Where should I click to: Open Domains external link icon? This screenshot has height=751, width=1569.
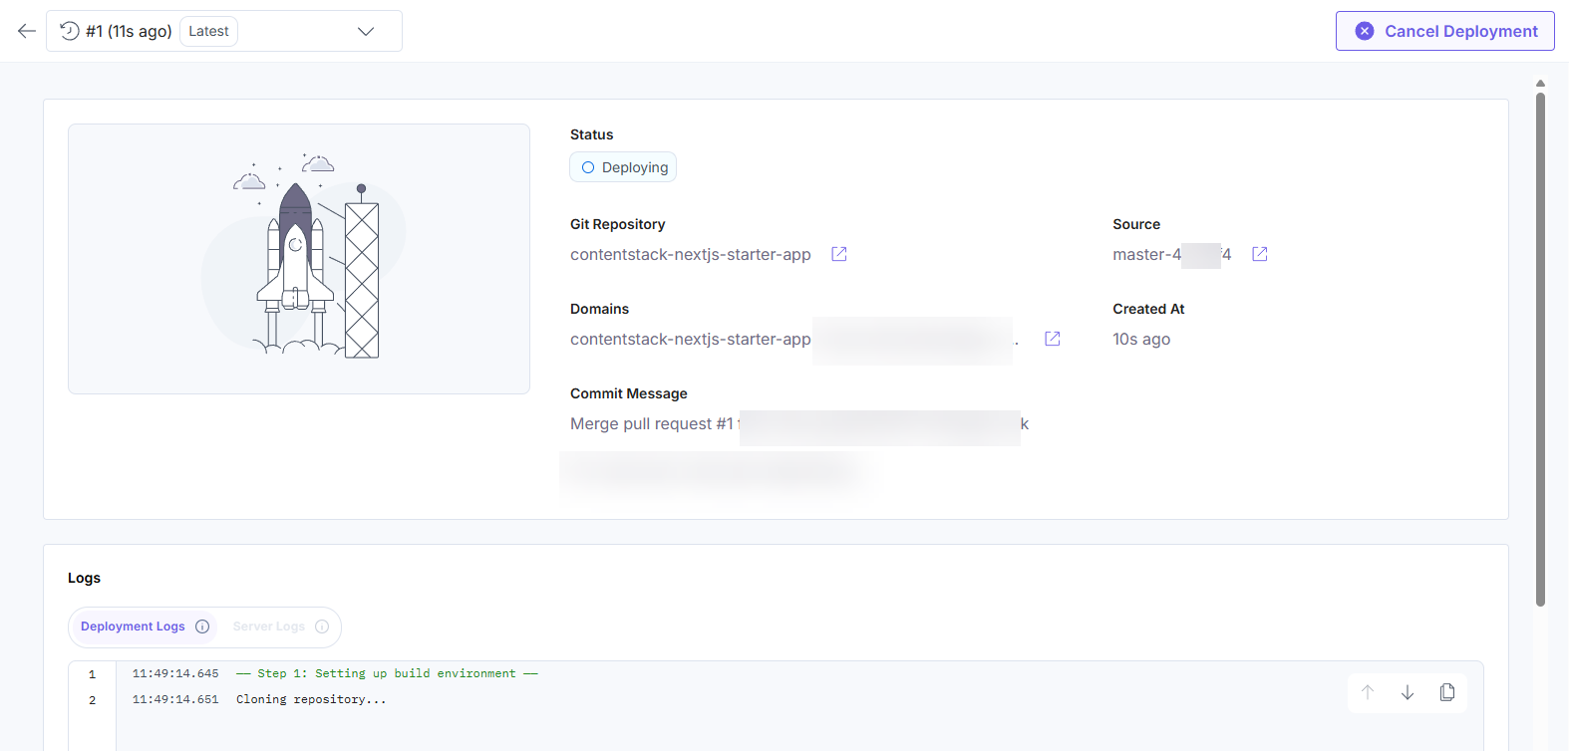tap(1052, 339)
